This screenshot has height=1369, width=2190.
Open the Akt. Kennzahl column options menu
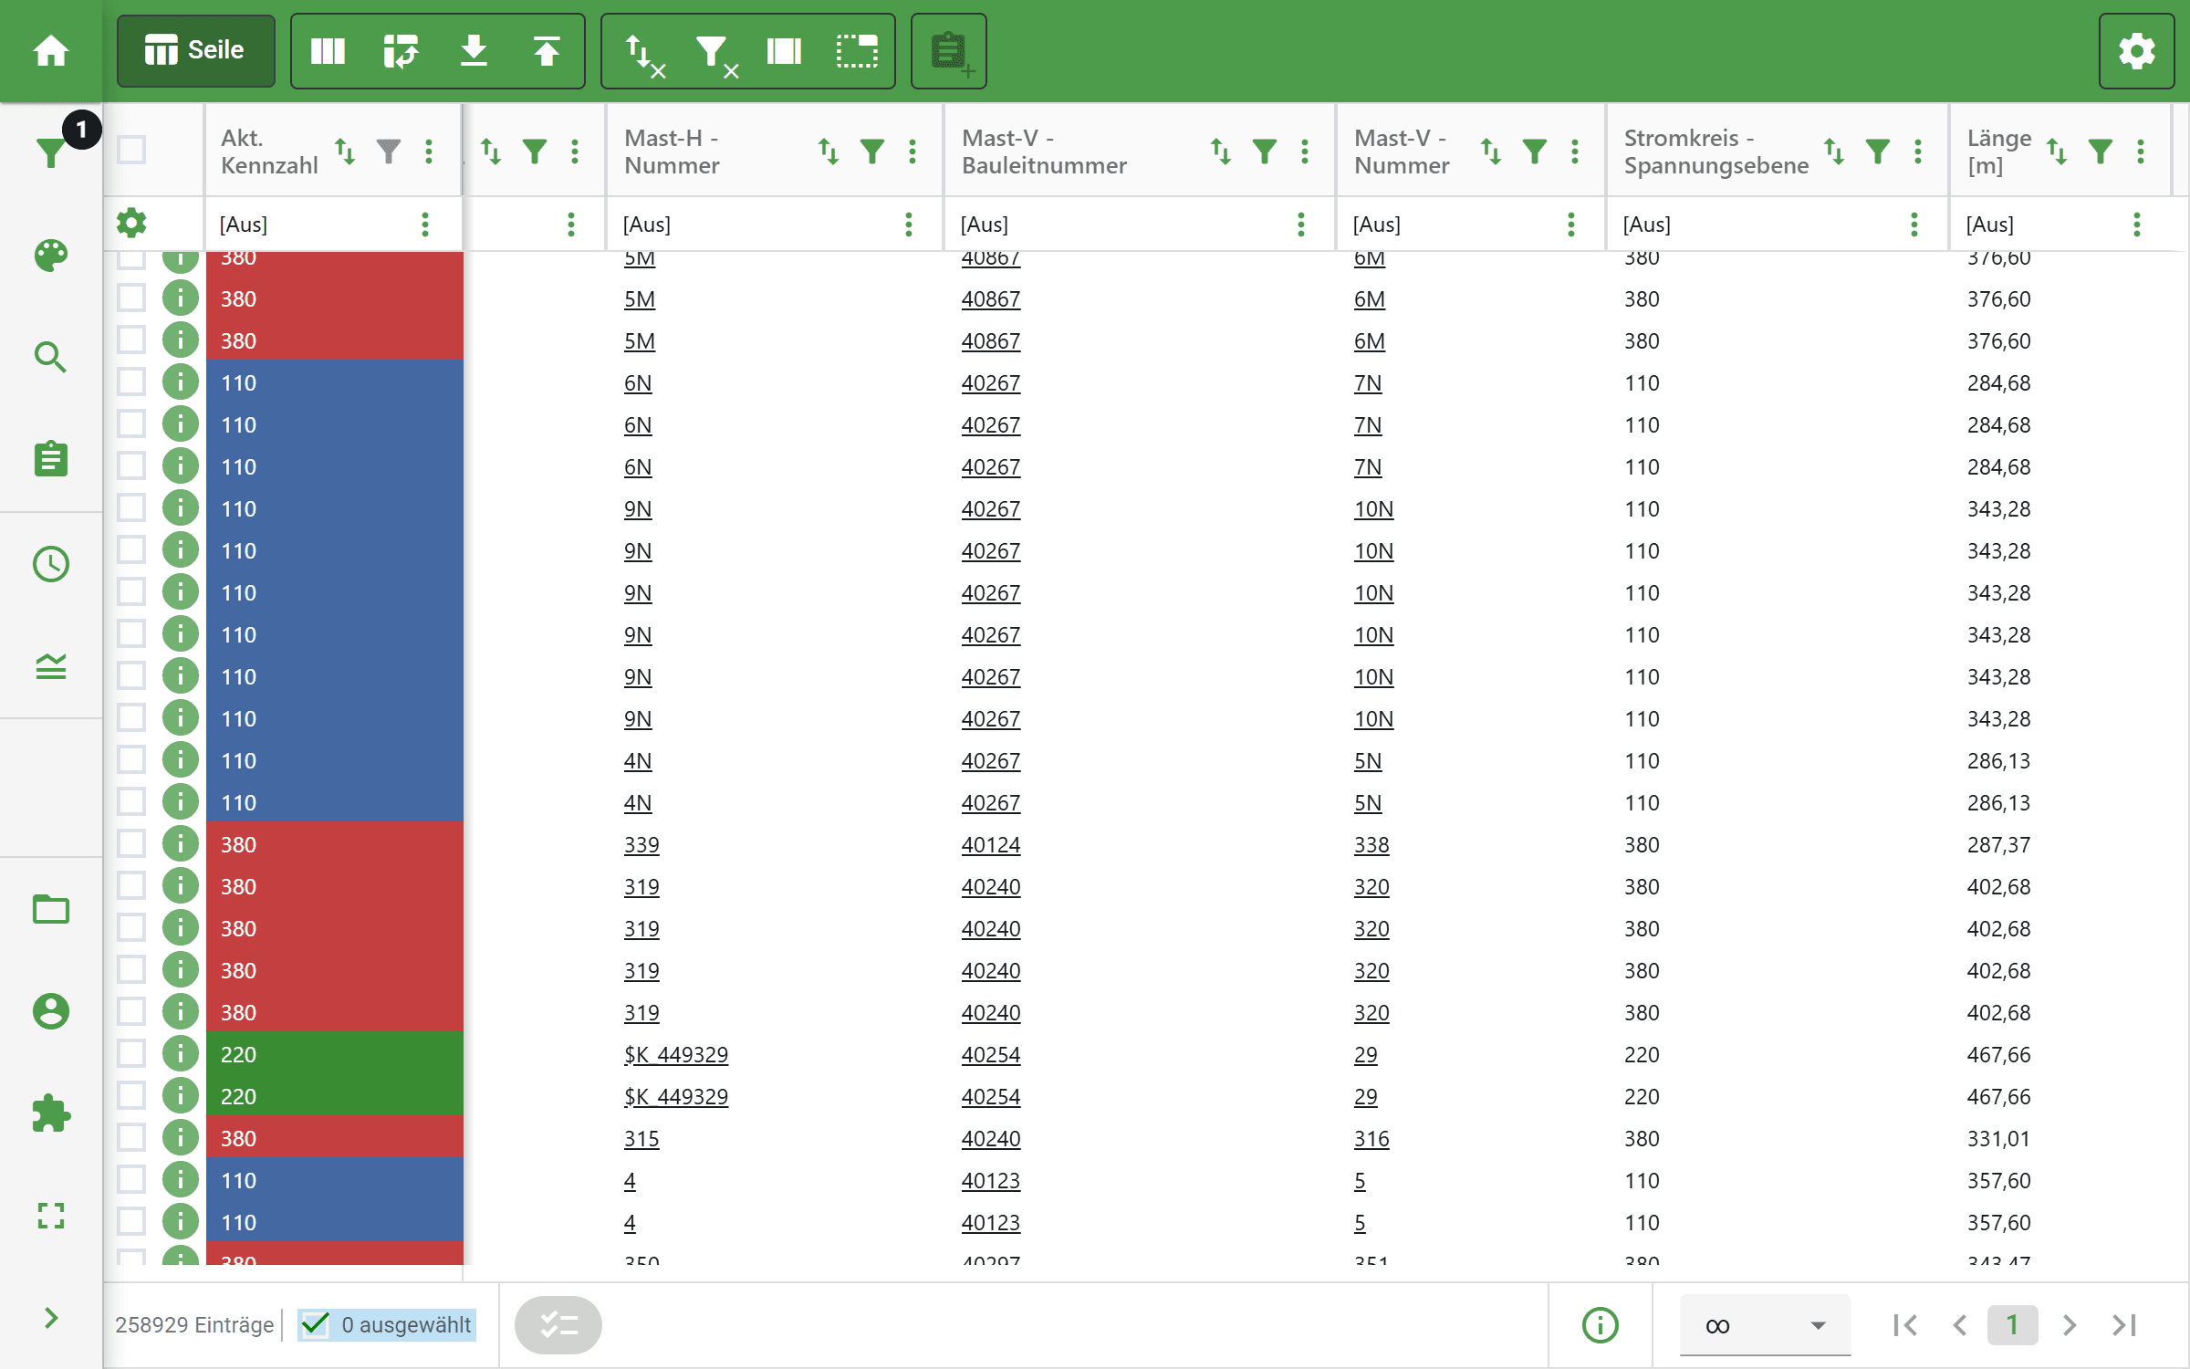point(429,151)
